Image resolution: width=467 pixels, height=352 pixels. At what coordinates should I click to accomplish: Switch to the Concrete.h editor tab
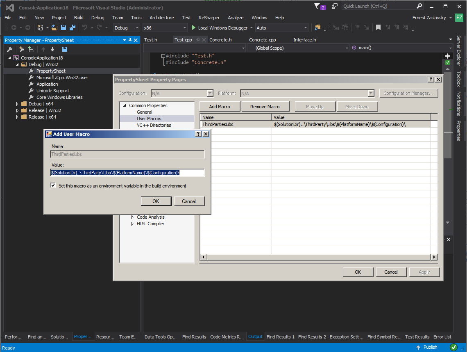(x=220, y=40)
